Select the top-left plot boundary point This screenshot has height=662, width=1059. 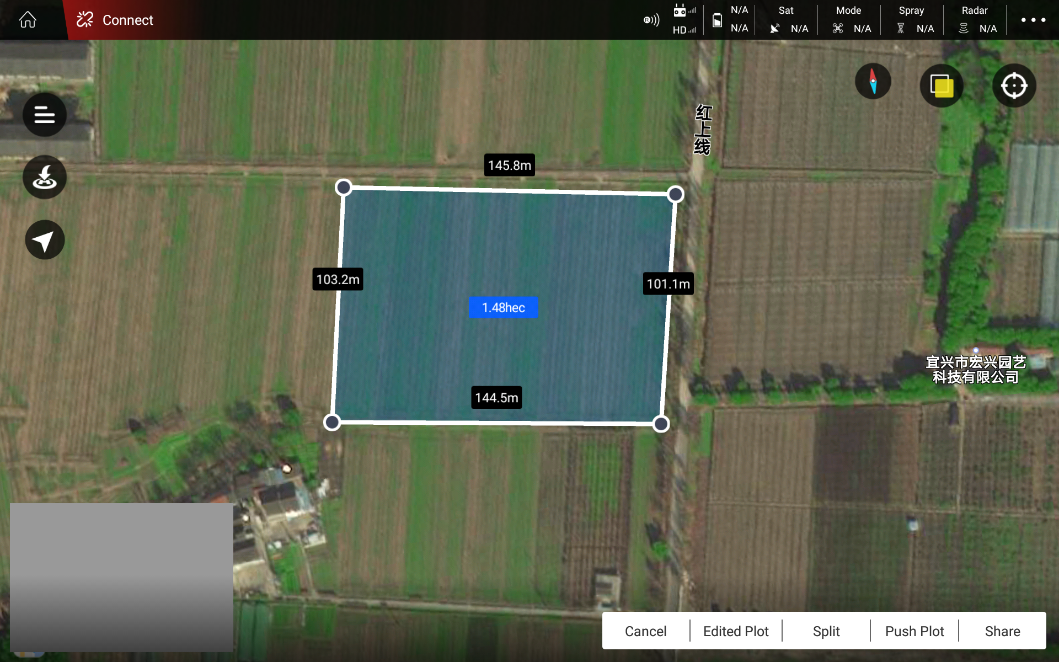(344, 188)
